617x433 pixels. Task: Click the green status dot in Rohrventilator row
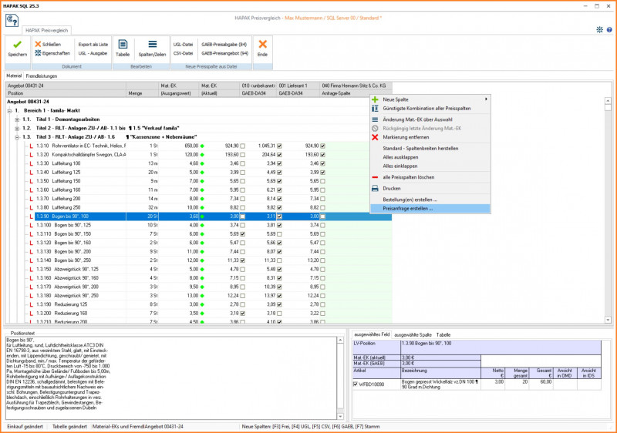(x=203, y=146)
